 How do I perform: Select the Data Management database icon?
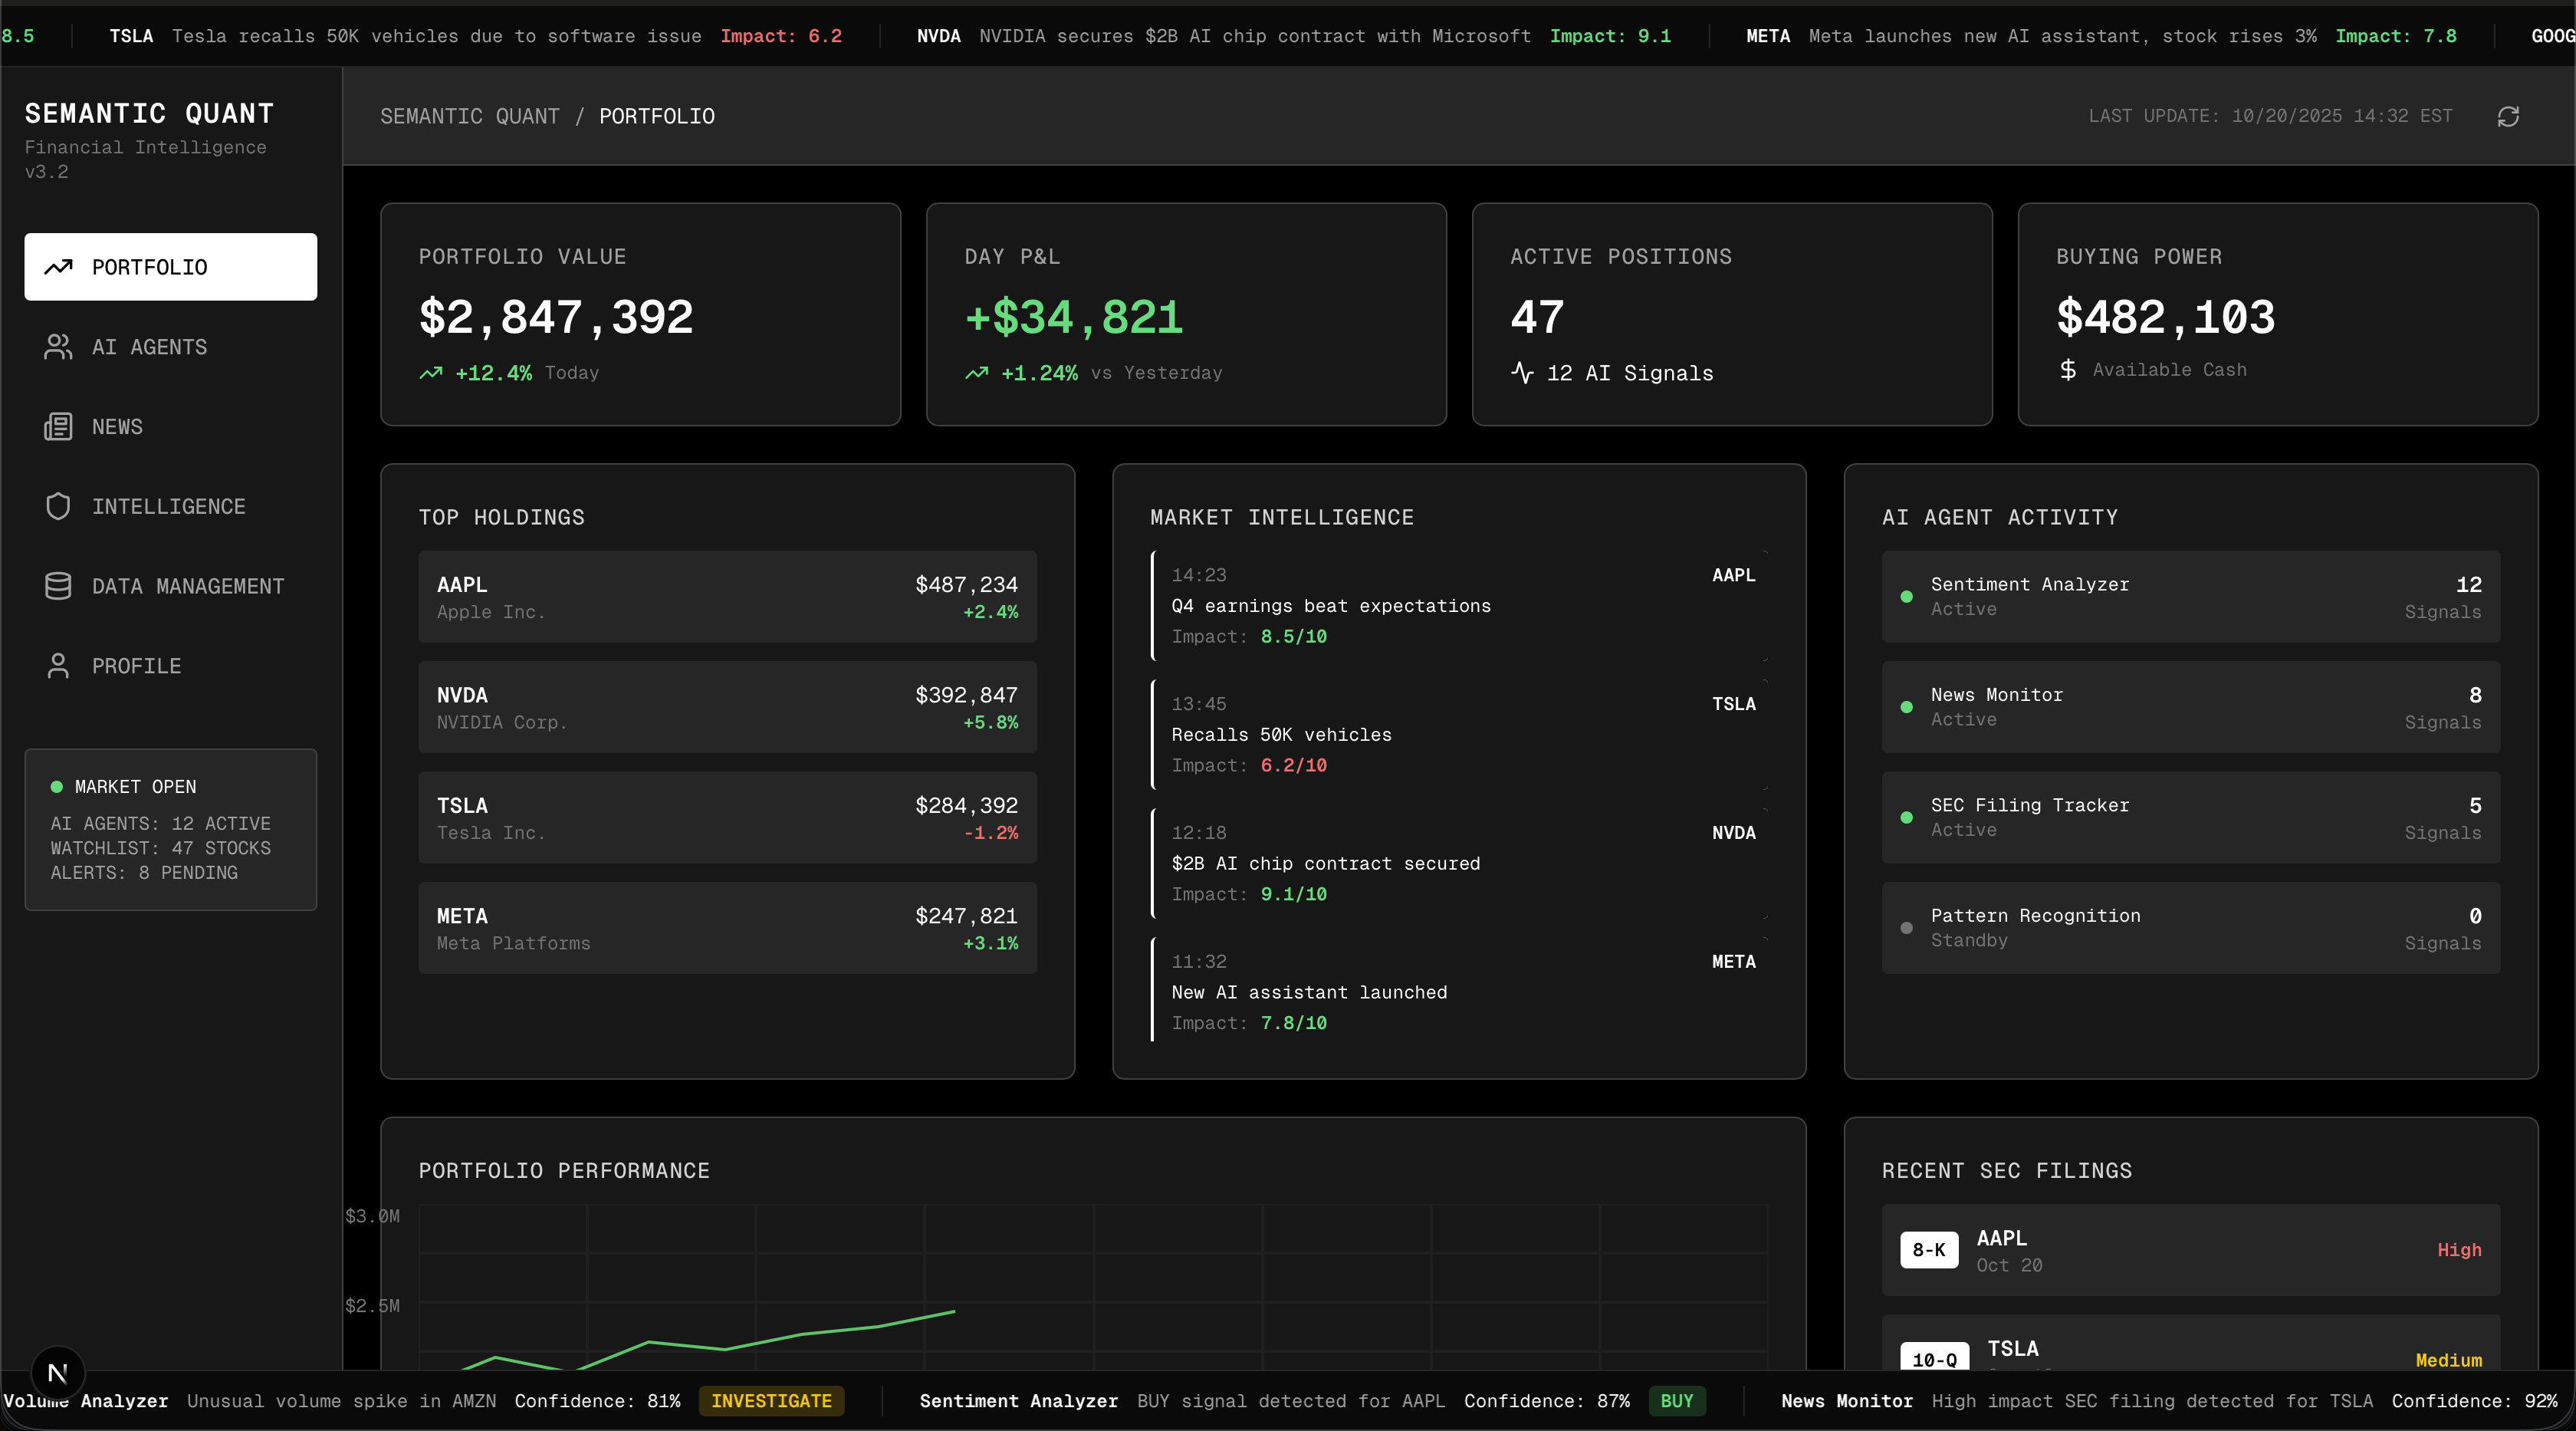(58, 586)
